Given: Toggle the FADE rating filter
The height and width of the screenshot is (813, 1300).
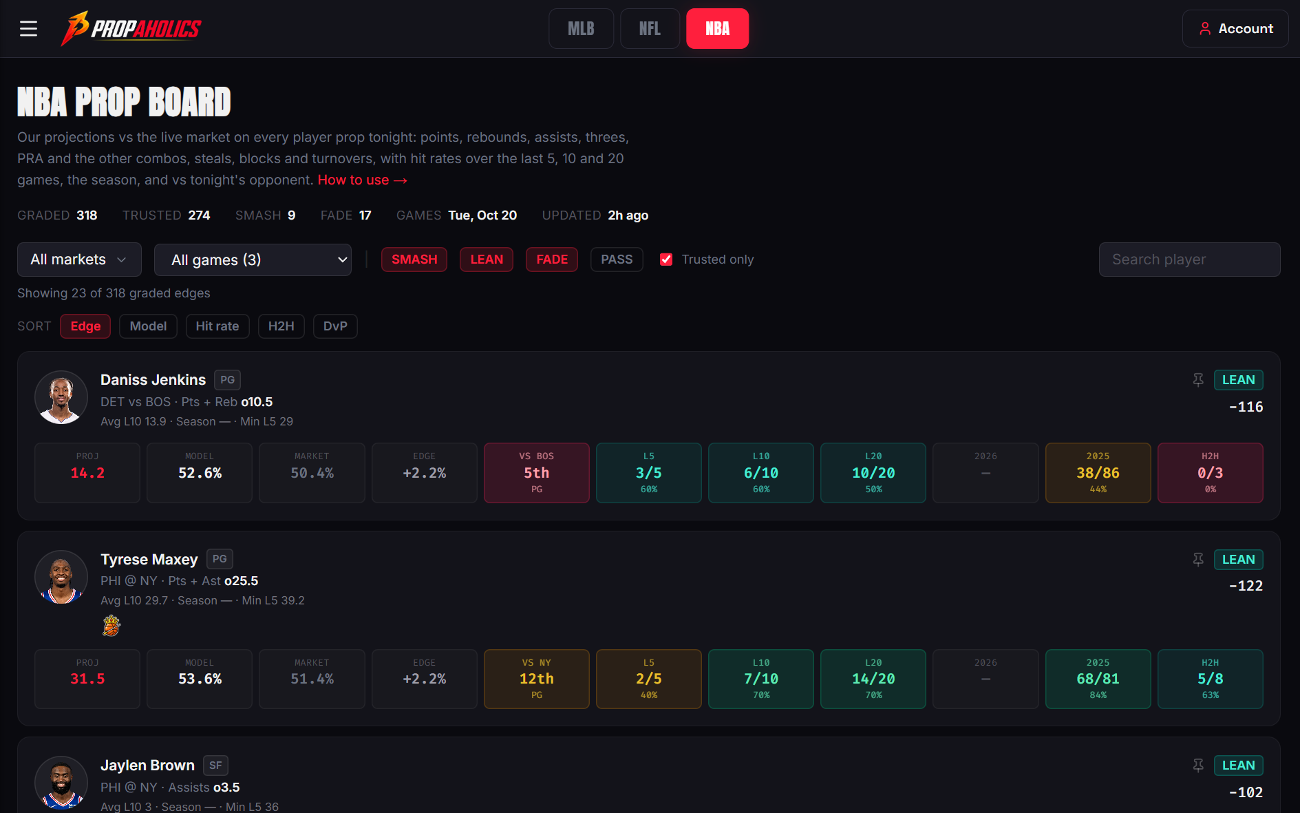Looking at the screenshot, I should (x=552, y=260).
